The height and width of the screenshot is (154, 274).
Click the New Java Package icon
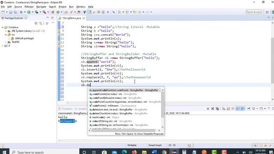(53, 12)
